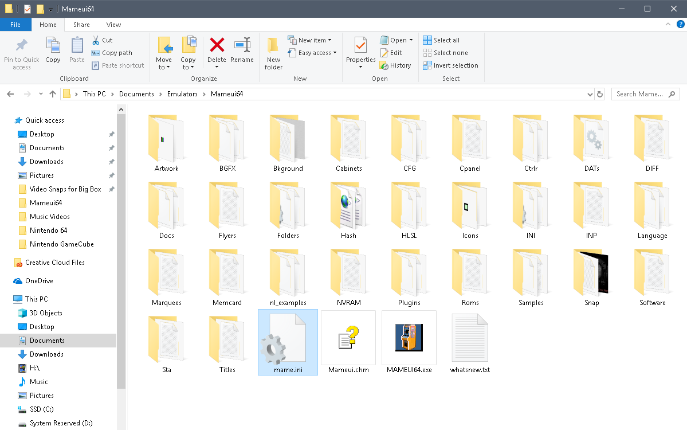Open Music Videos in Quick access
The image size is (687, 430).
[x=49, y=217]
